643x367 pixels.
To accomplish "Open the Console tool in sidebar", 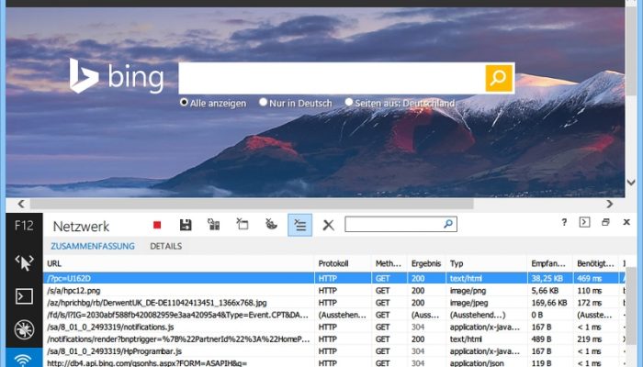I will click(x=24, y=296).
